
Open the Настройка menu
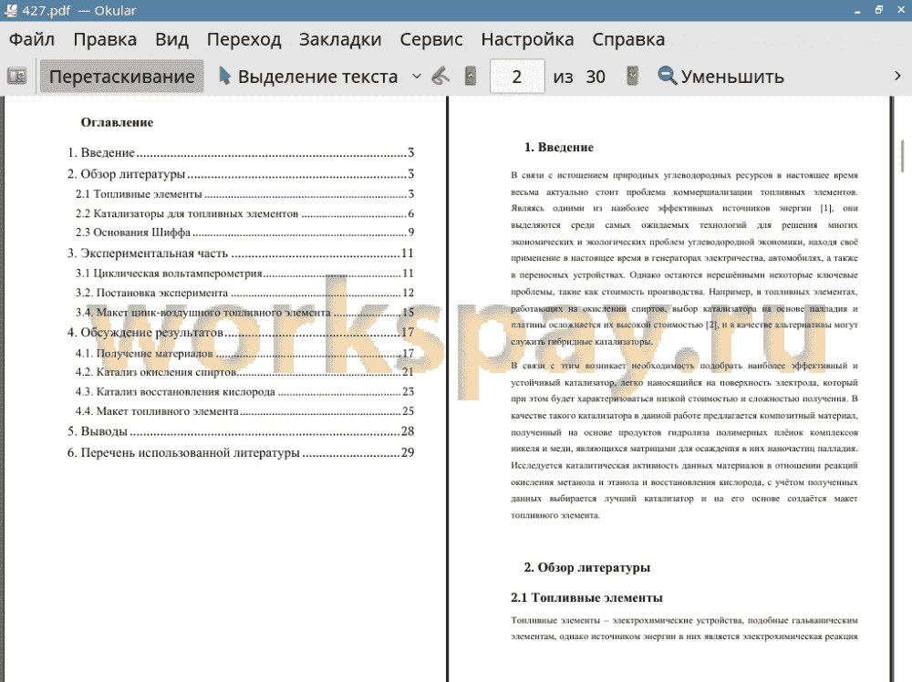point(527,39)
